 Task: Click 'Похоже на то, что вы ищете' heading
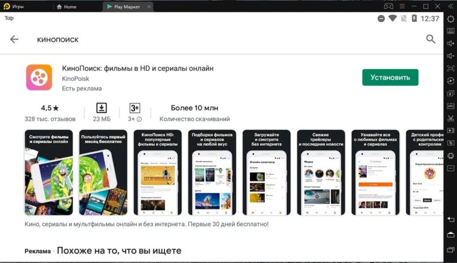click(119, 251)
